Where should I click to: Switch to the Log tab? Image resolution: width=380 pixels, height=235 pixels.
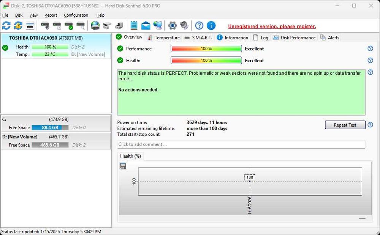coord(261,38)
